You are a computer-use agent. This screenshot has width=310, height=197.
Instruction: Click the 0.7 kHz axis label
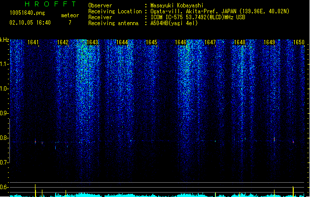(x=4, y=163)
